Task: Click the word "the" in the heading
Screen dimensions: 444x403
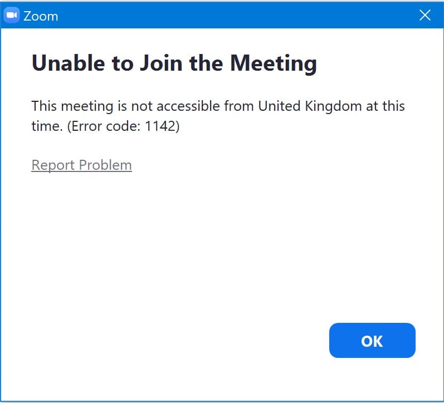Action: pyautogui.click(x=206, y=63)
